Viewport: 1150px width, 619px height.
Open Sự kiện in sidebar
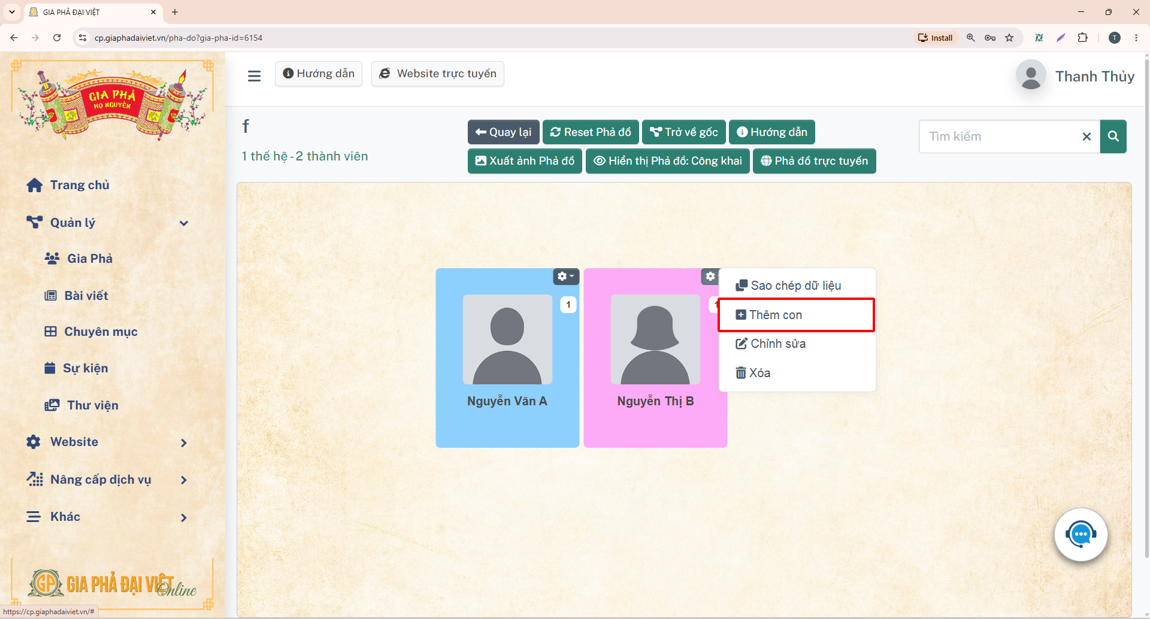coord(76,368)
